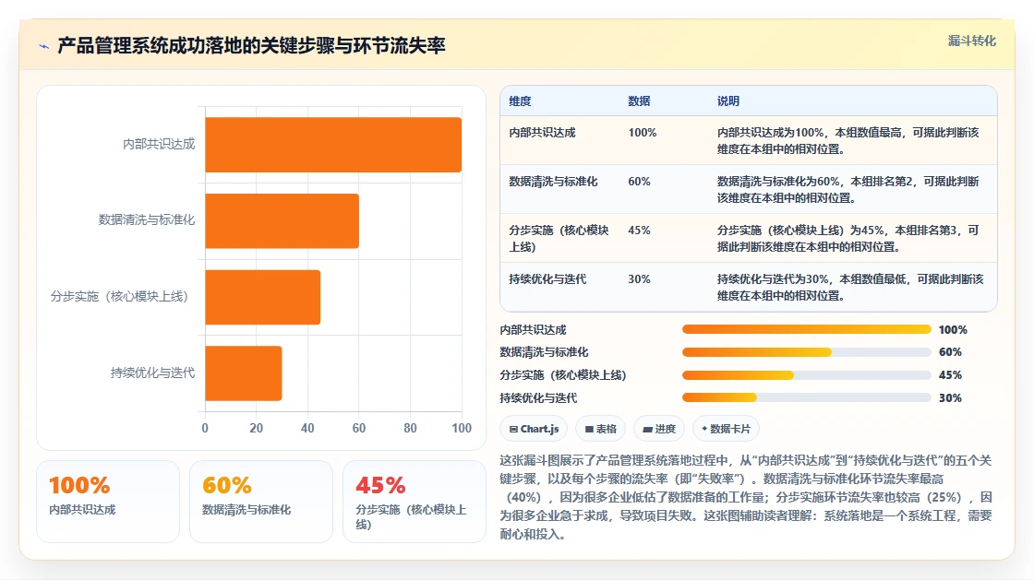
Task: Click the 表格 tag
Action: point(601,429)
